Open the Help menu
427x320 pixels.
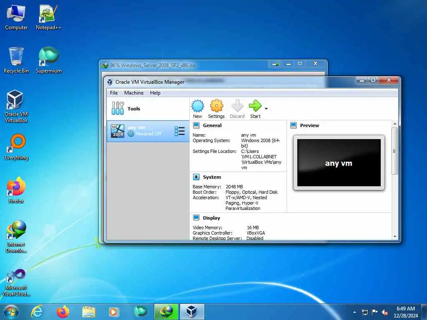[155, 93]
